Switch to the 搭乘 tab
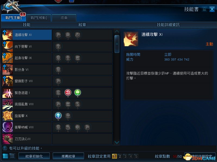The width and height of the screenshot is (217, 162). point(64,18)
